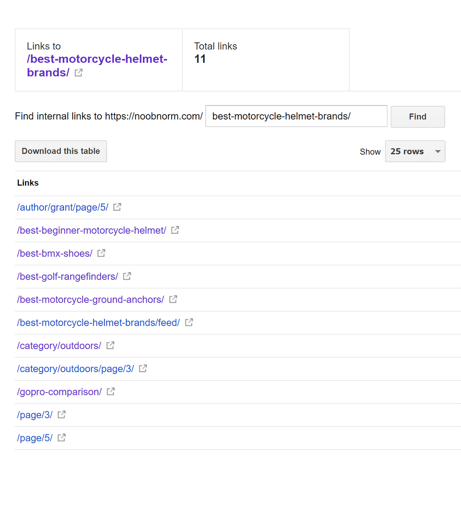Open the /best-motorcycle-ground-anchors/ link
Viewport: 461px width, 512px height.
point(90,300)
